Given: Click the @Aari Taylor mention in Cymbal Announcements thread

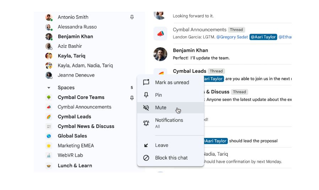Looking at the screenshot, I should pyautogui.click(x=263, y=37).
